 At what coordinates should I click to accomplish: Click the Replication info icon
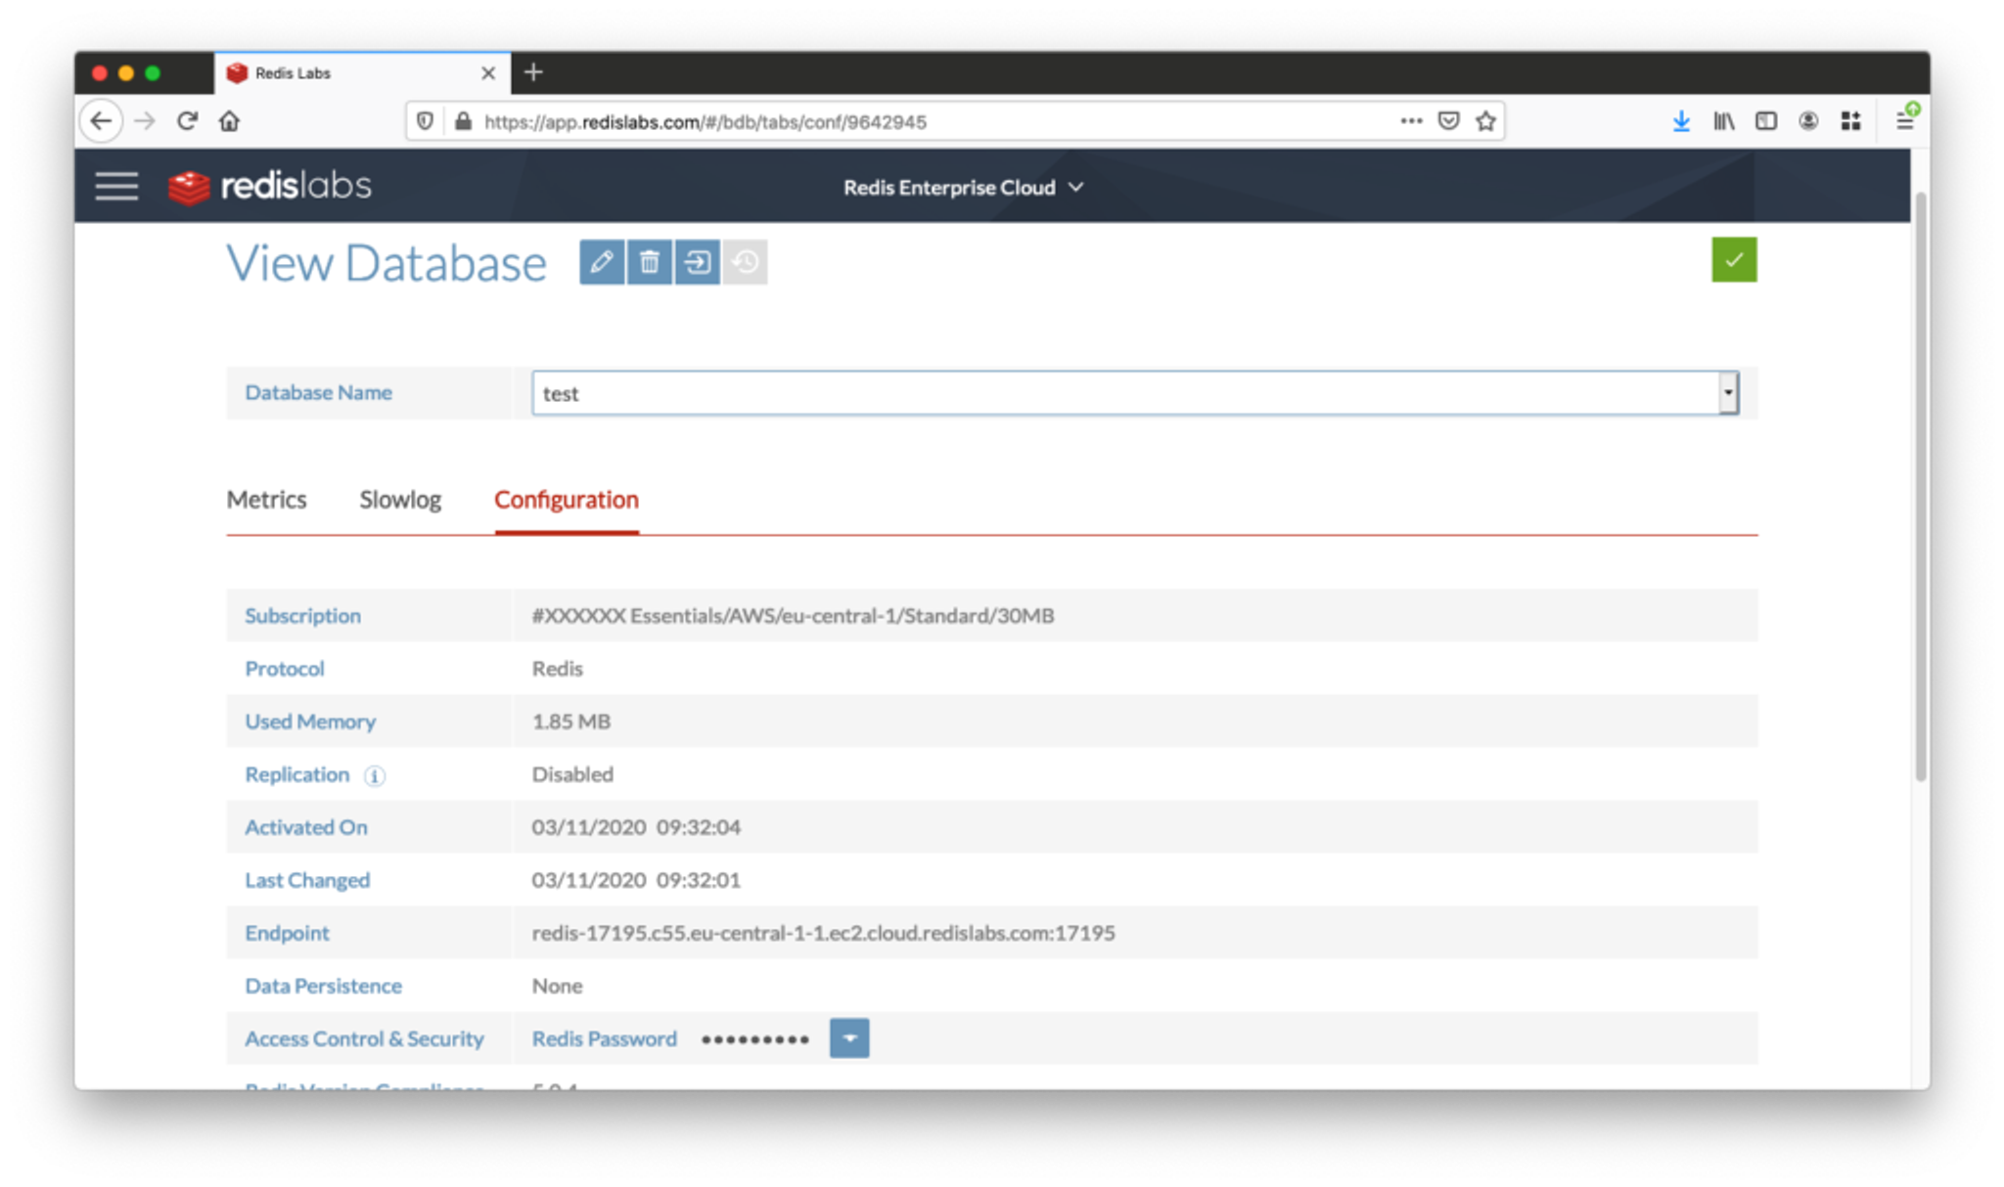click(375, 776)
